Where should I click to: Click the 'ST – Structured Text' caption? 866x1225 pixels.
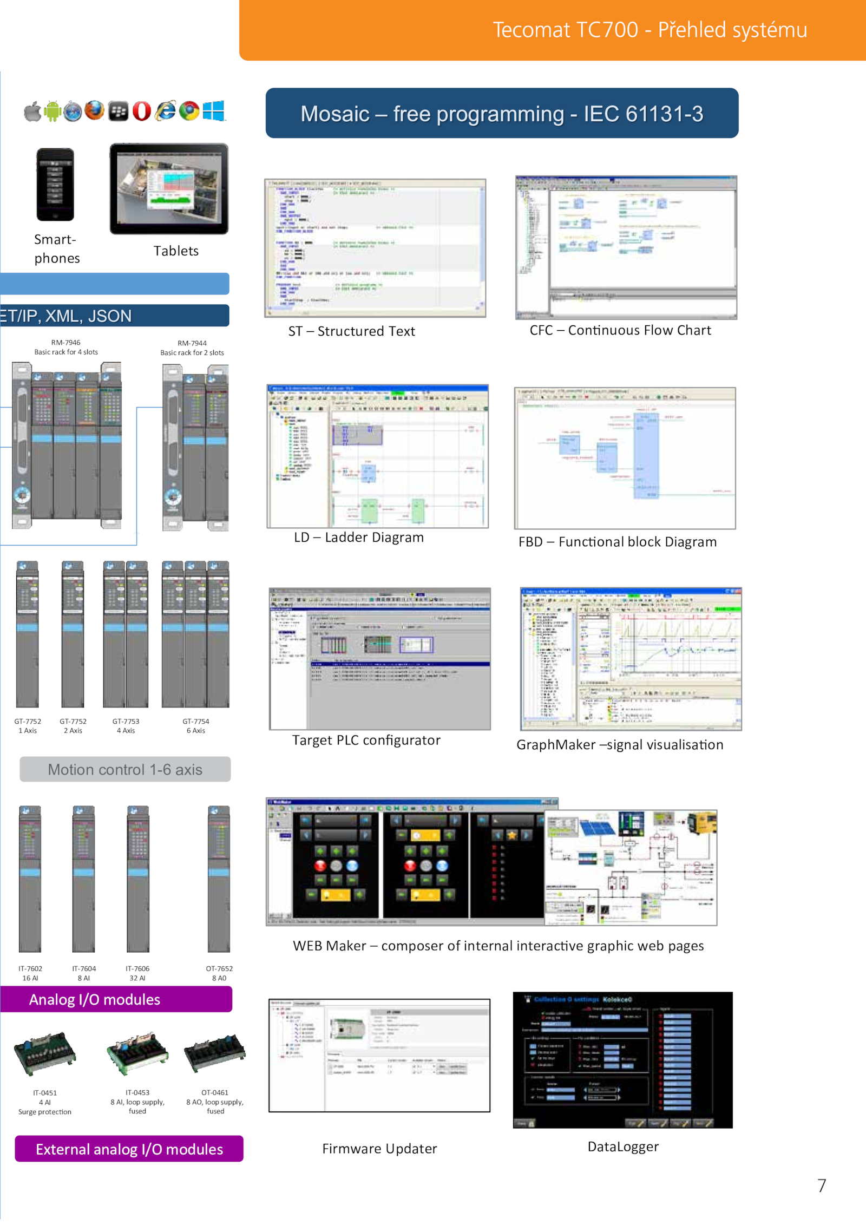pos(352,331)
